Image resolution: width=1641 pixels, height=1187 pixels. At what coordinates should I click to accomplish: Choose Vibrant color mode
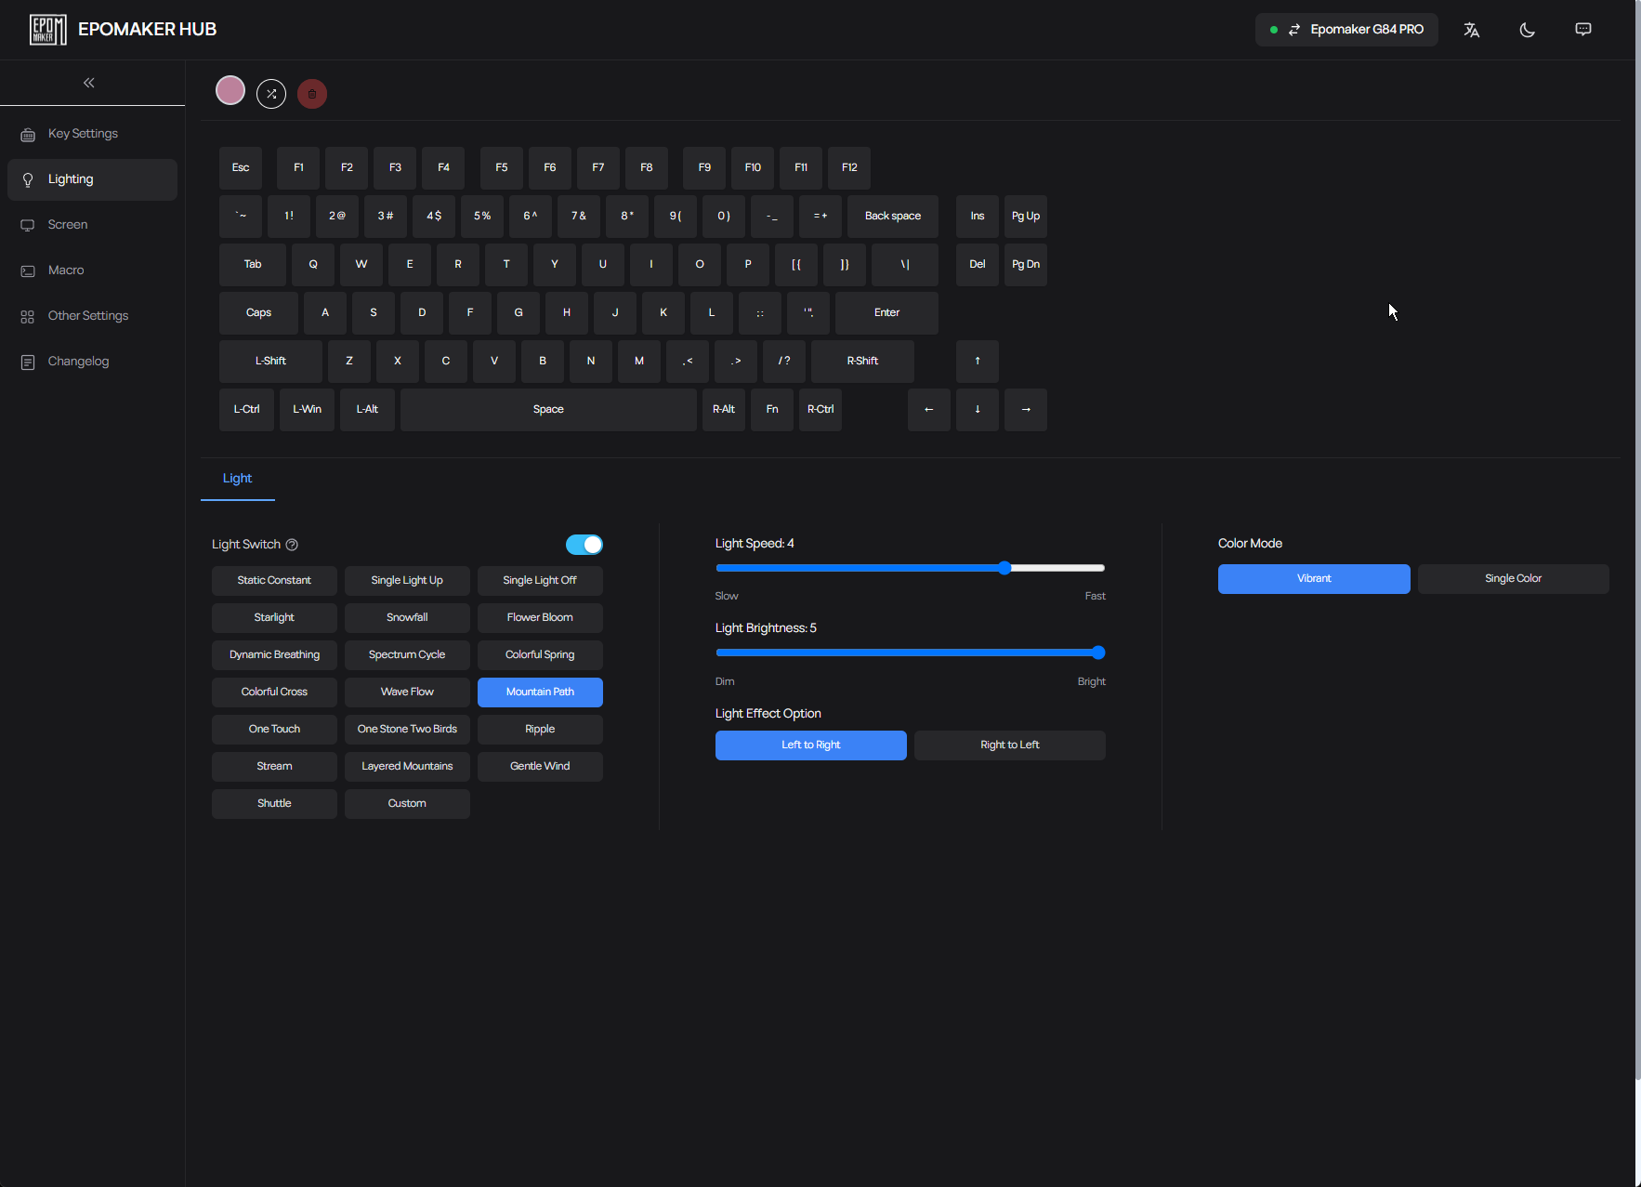(1314, 579)
